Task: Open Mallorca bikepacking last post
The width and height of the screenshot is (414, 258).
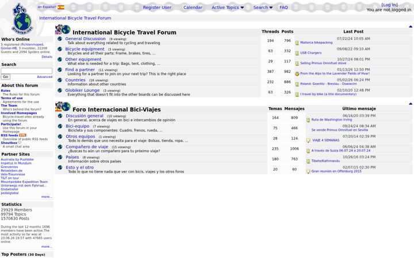Action: 316,42
